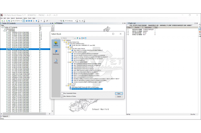201x133 pixels.
Task: Toggle Show Superseded Entries checkbox
Action: point(62,93)
